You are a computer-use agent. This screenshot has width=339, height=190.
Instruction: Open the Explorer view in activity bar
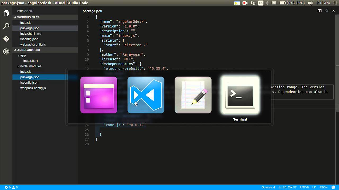pyautogui.click(x=6, y=13)
